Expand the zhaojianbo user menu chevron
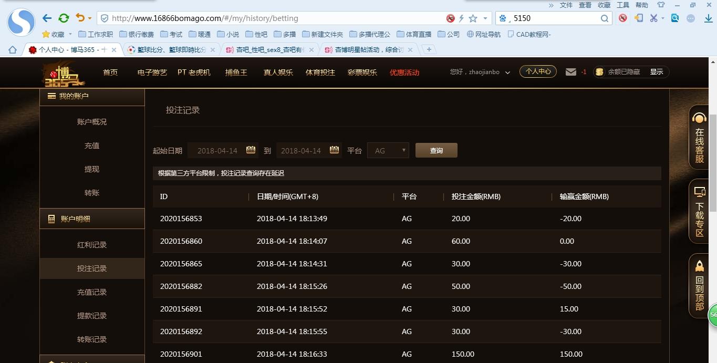This screenshot has height=363, width=717. [x=507, y=72]
